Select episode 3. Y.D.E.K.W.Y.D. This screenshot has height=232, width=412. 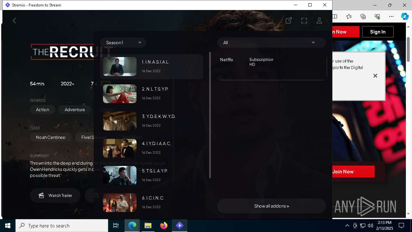point(152,121)
